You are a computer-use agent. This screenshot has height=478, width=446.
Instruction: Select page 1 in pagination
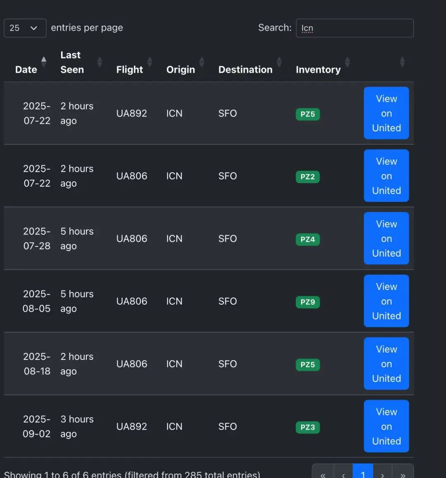pyautogui.click(x=363, y=474)
